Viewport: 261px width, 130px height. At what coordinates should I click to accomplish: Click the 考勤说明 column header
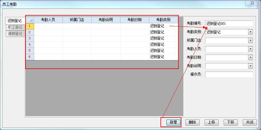point(106,20)
